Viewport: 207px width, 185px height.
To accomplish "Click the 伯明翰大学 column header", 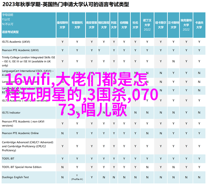I will [x=124, y=25].
